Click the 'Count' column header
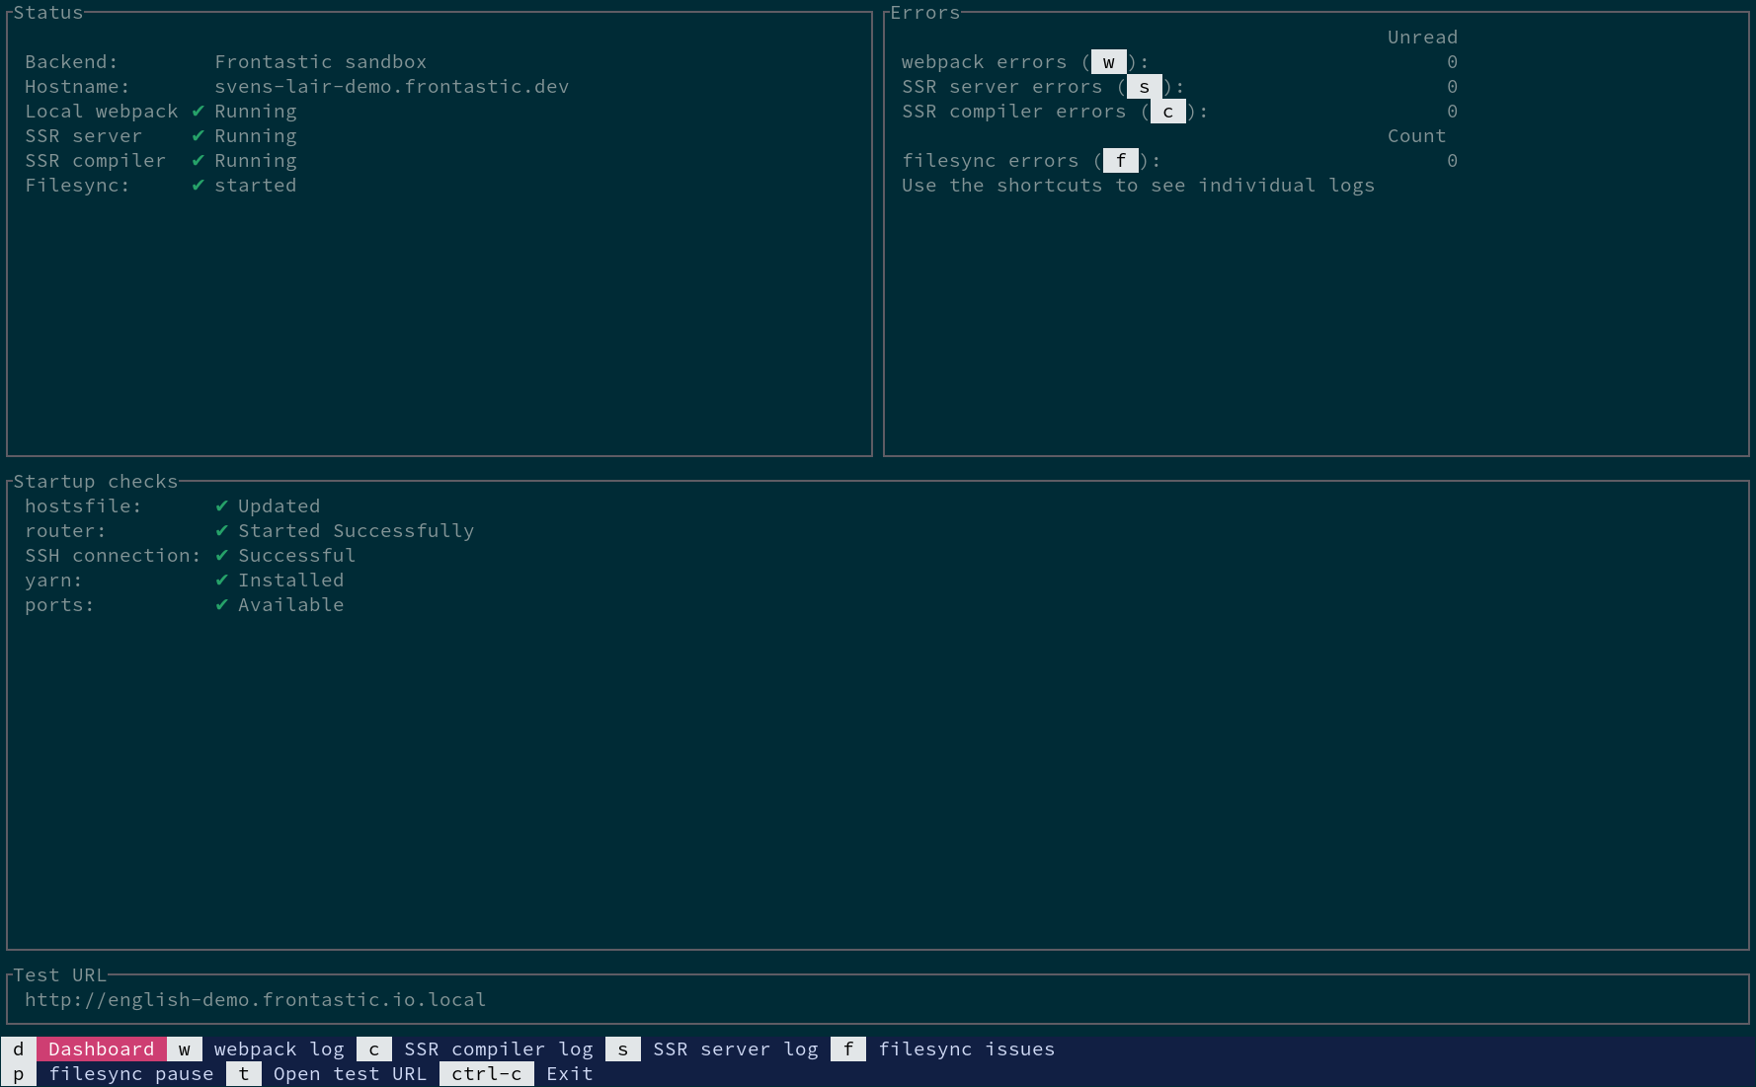 pyautogui.click(x=1417, y=135)
